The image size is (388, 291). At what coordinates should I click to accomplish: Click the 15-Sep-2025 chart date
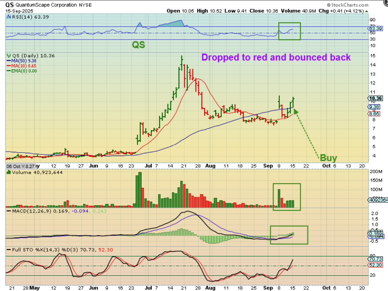[19, 10]
